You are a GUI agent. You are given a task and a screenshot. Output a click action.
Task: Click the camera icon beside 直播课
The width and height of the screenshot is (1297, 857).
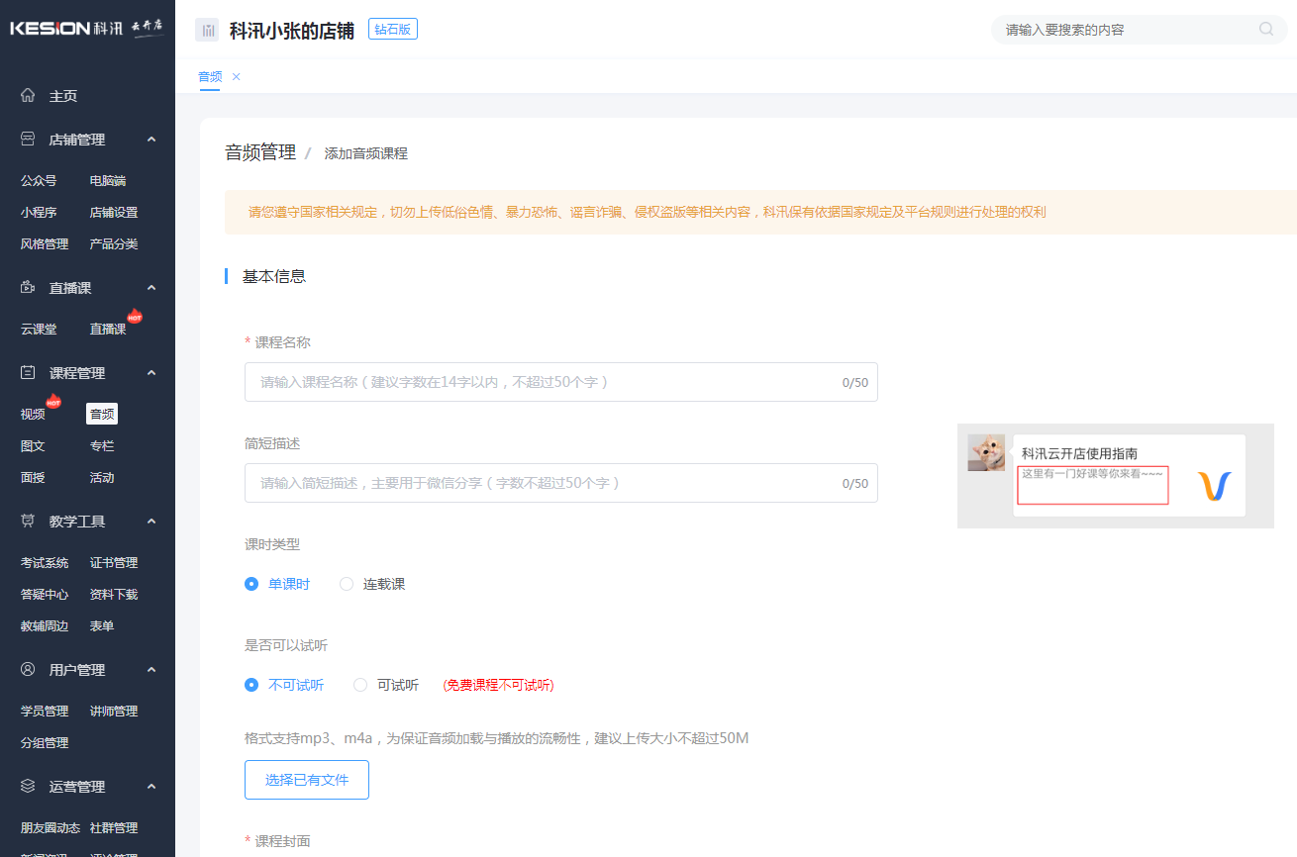(27, 287)
